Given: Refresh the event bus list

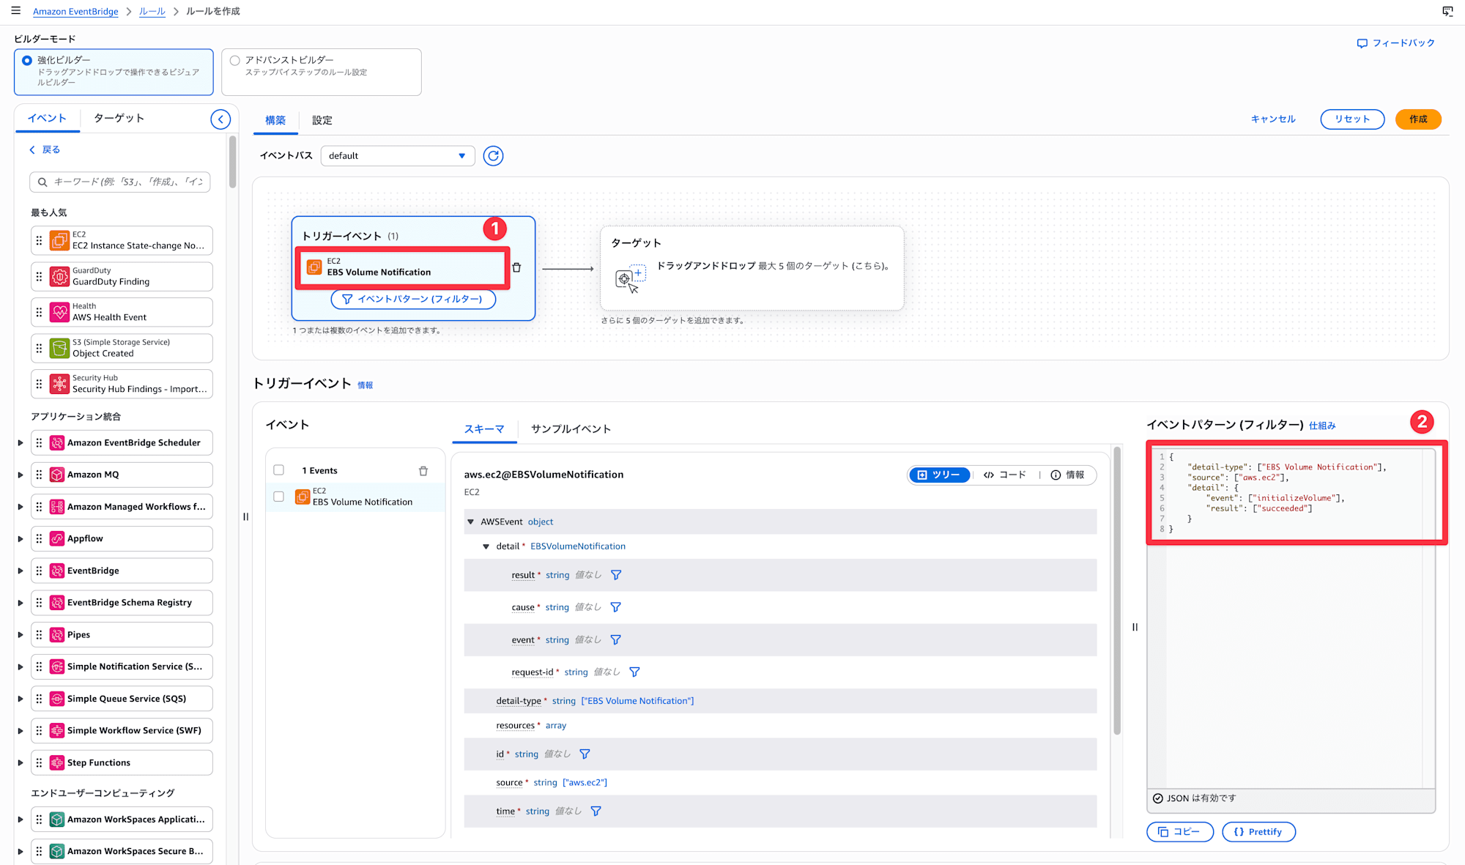Looking at the screenshot, I should click(494, 156).
